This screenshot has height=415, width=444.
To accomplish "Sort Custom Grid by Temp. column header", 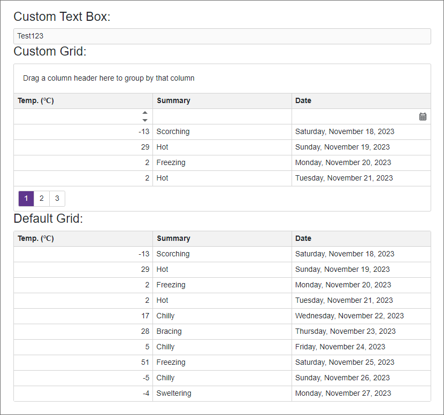I will pyautogui.click(x=36, y=100).
